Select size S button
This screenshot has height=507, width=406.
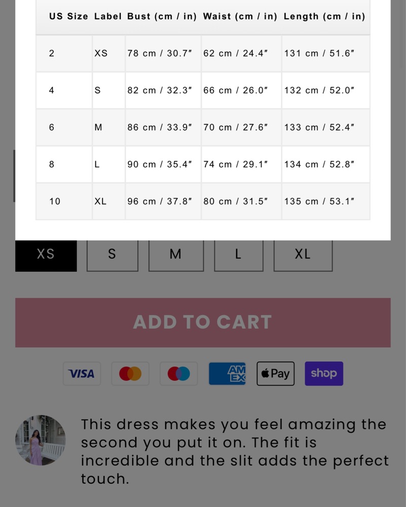[112, 256]
